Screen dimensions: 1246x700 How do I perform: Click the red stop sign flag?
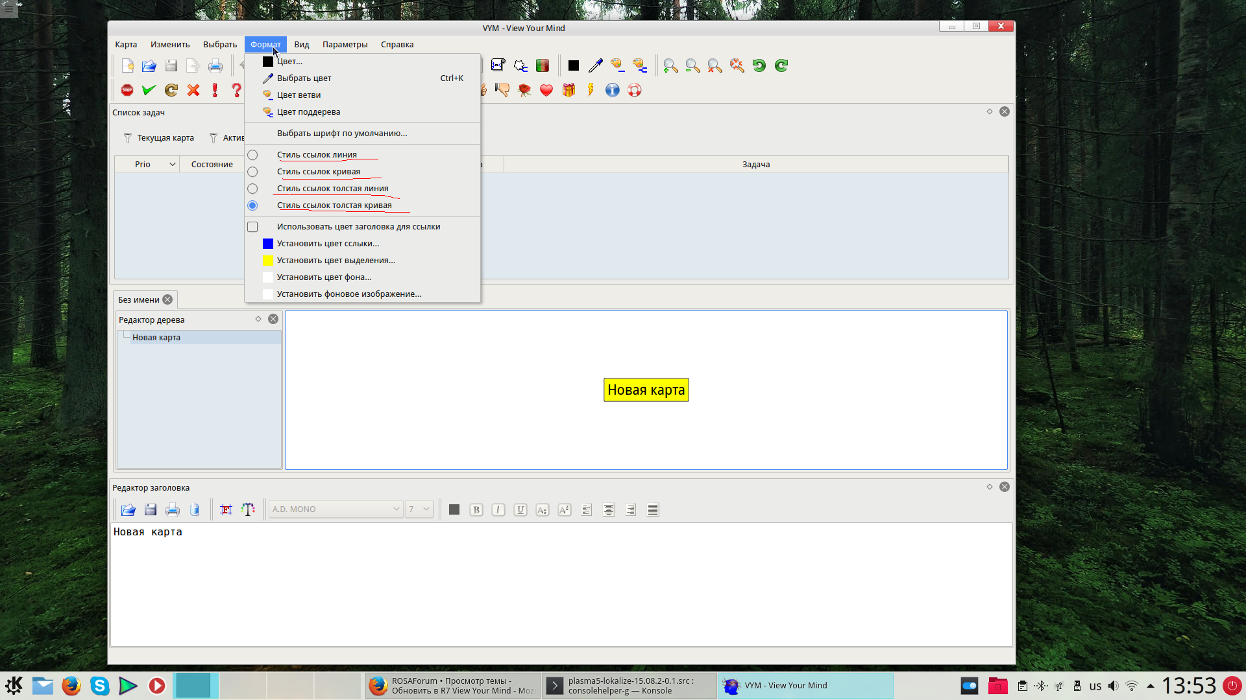127,90
